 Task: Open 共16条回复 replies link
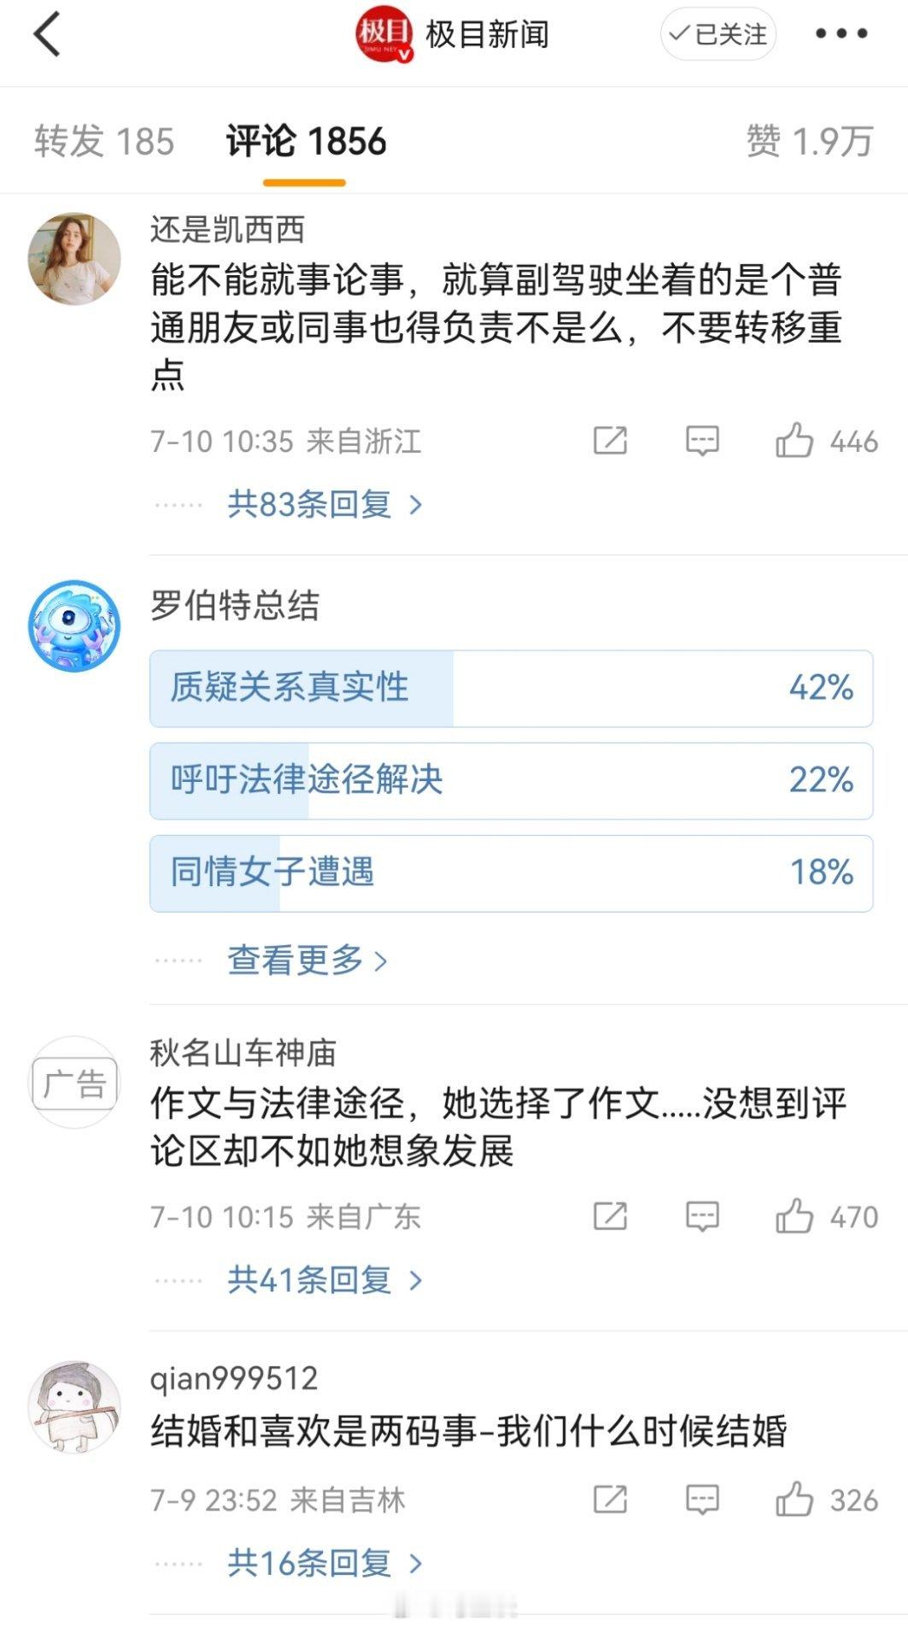pyautogui.click(x=325, y=1563)
